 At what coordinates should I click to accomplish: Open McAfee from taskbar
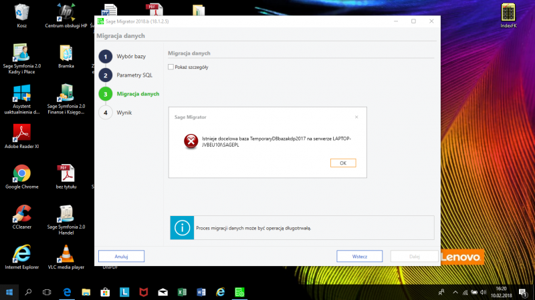[x=144, y=292]
